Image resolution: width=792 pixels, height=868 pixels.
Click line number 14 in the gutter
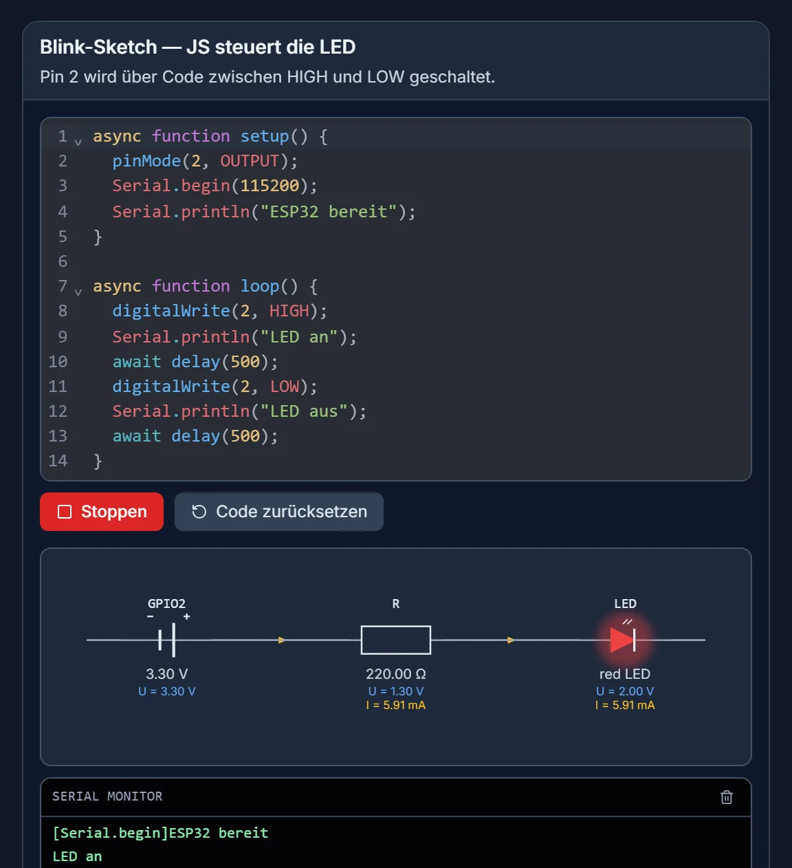pos(58,461)
